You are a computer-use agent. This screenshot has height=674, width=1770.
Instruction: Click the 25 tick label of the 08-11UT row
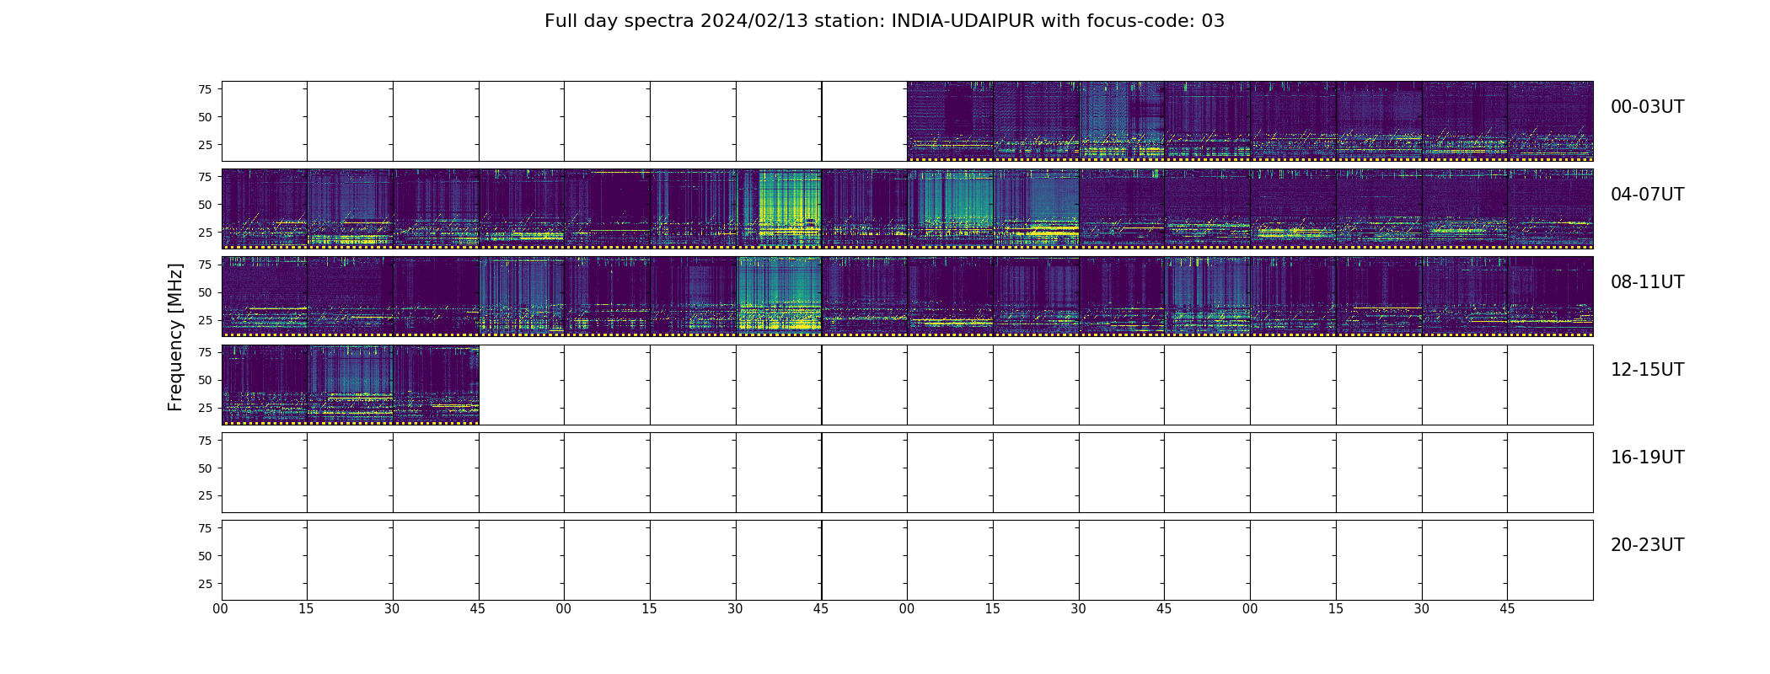coord(205,320)
